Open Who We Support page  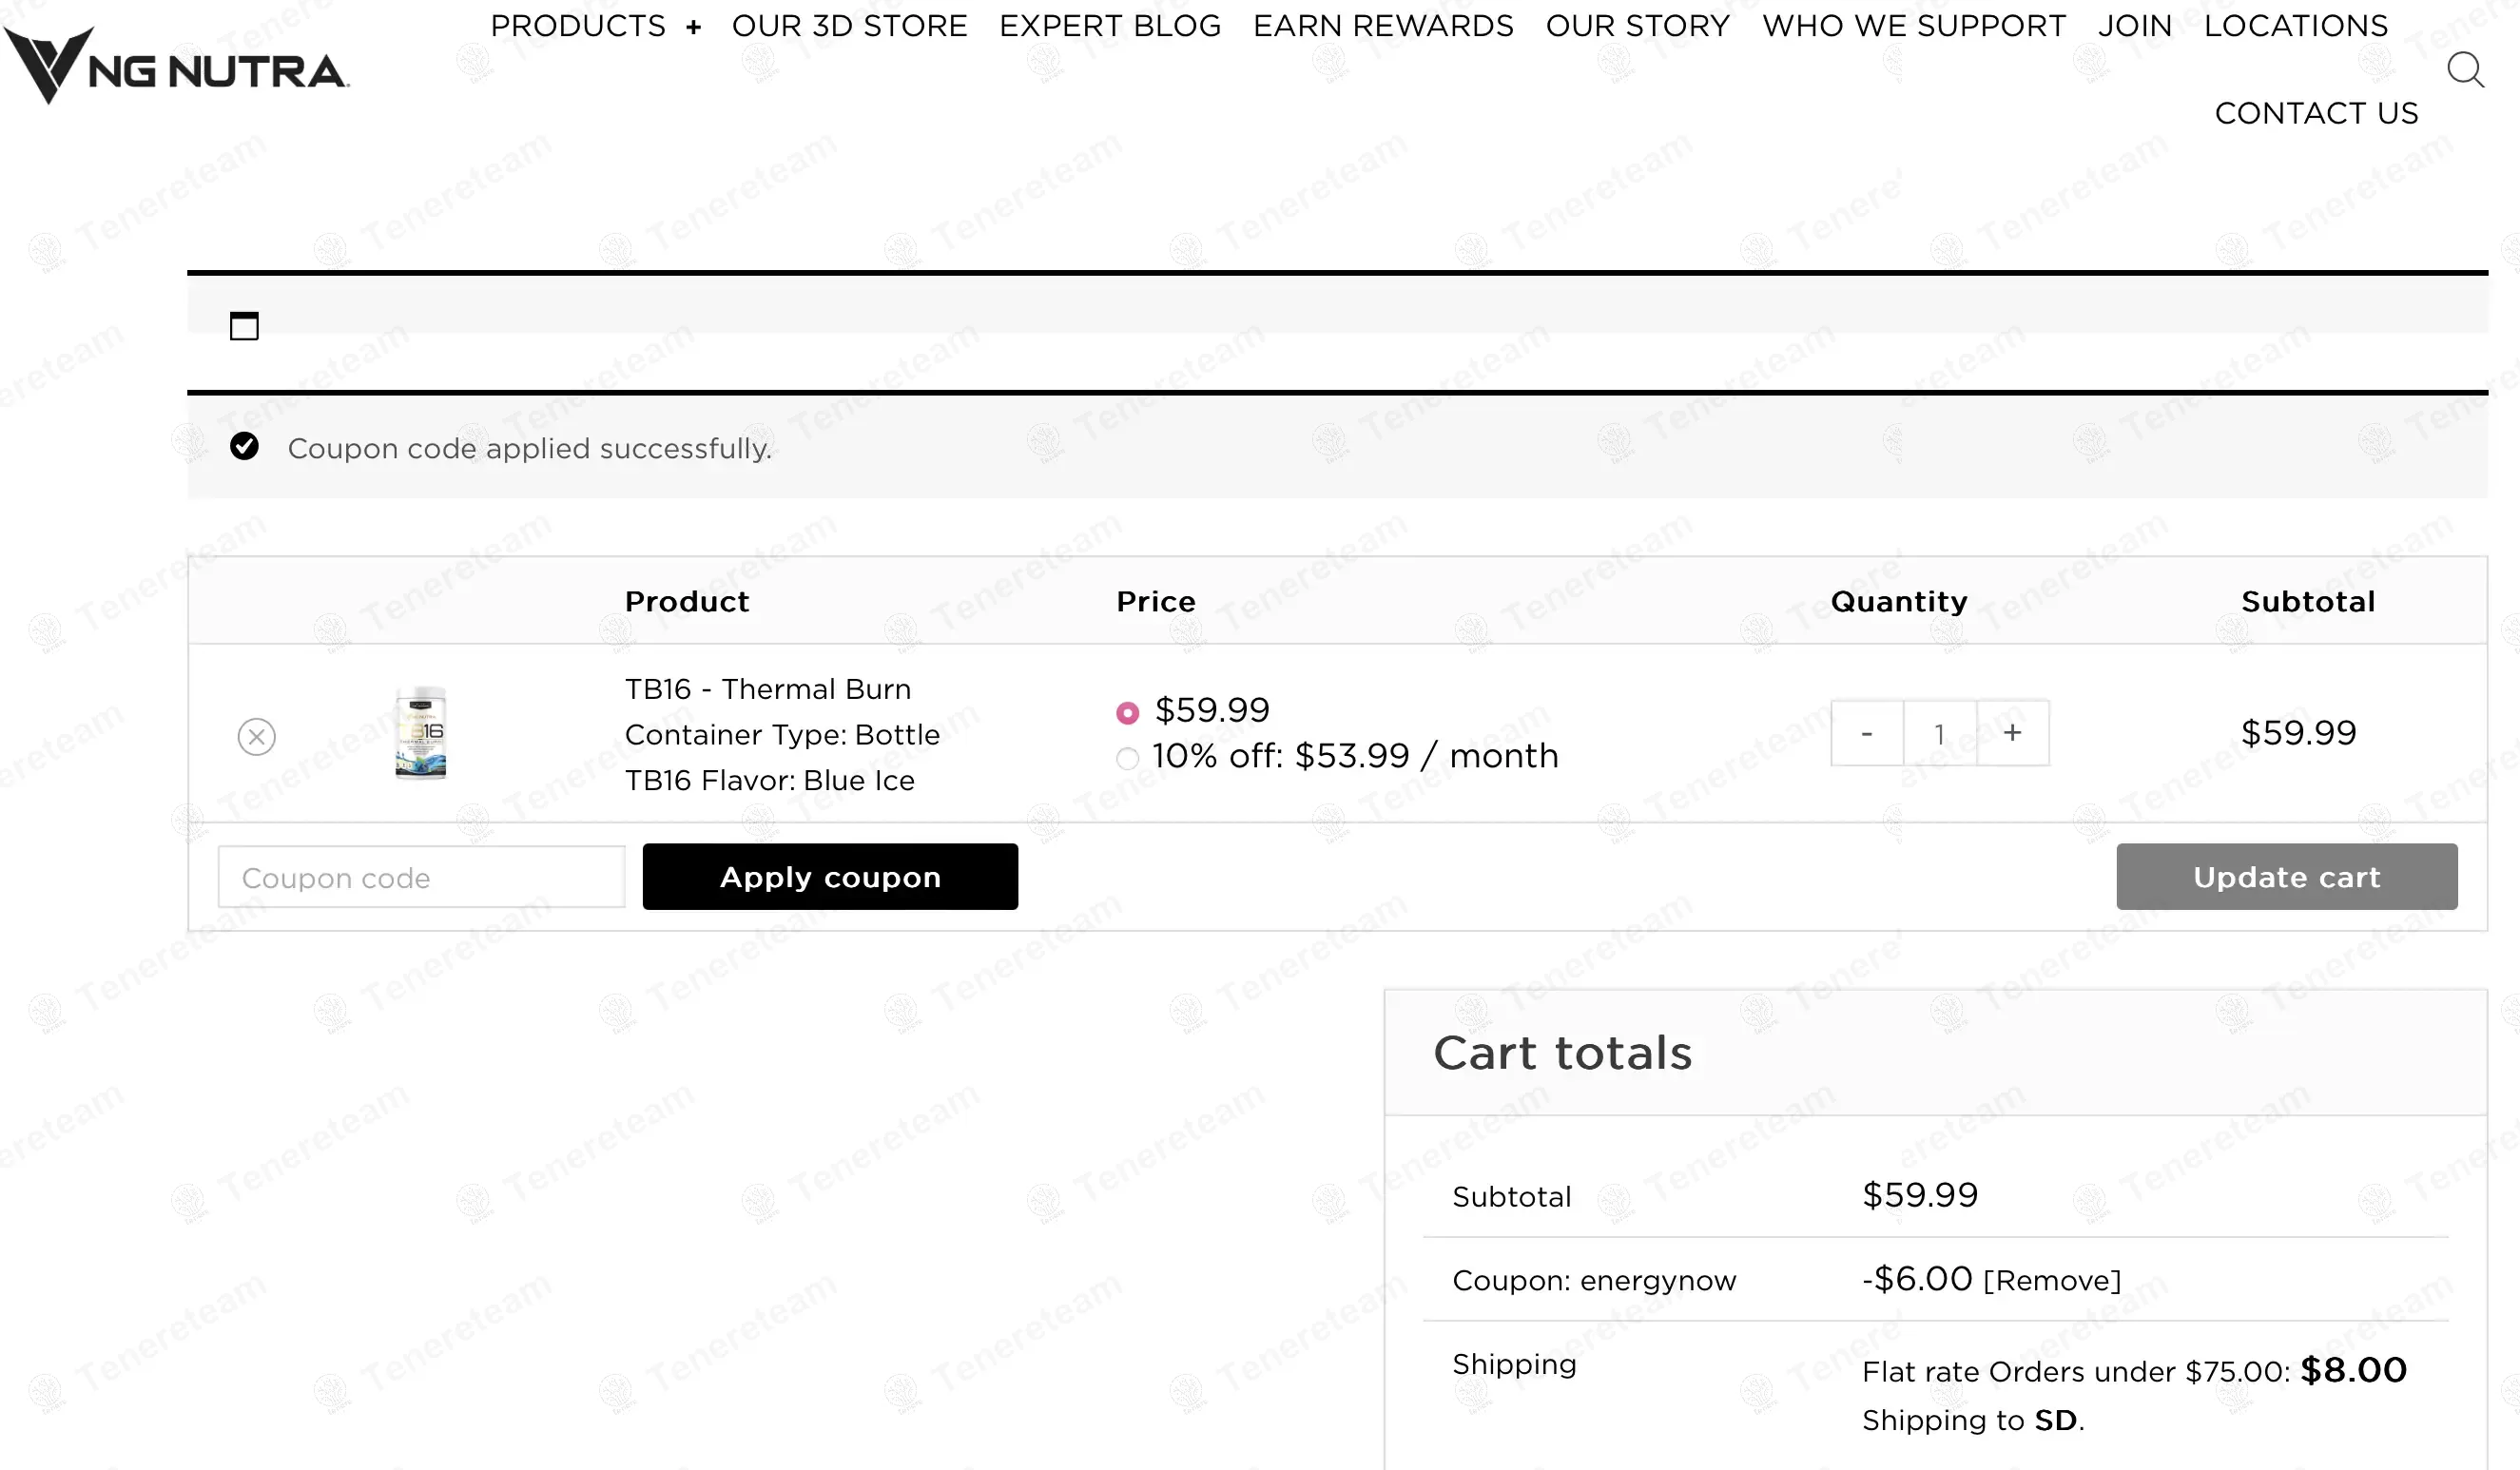1914,26
